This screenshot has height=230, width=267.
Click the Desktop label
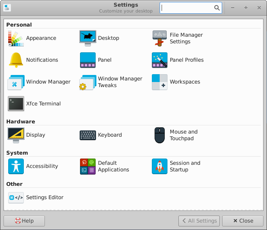109,38
